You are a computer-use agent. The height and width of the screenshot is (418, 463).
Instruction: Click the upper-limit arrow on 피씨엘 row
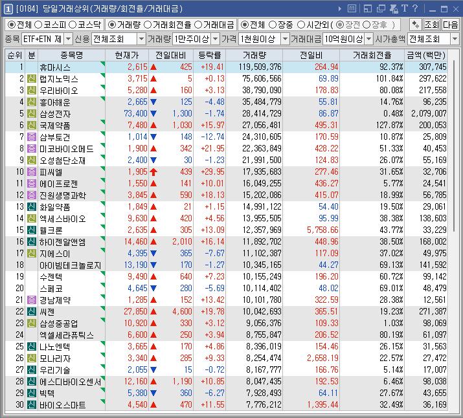tap(153, 171)
